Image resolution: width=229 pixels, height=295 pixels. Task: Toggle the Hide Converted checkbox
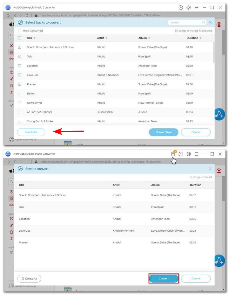coord(19,31)
